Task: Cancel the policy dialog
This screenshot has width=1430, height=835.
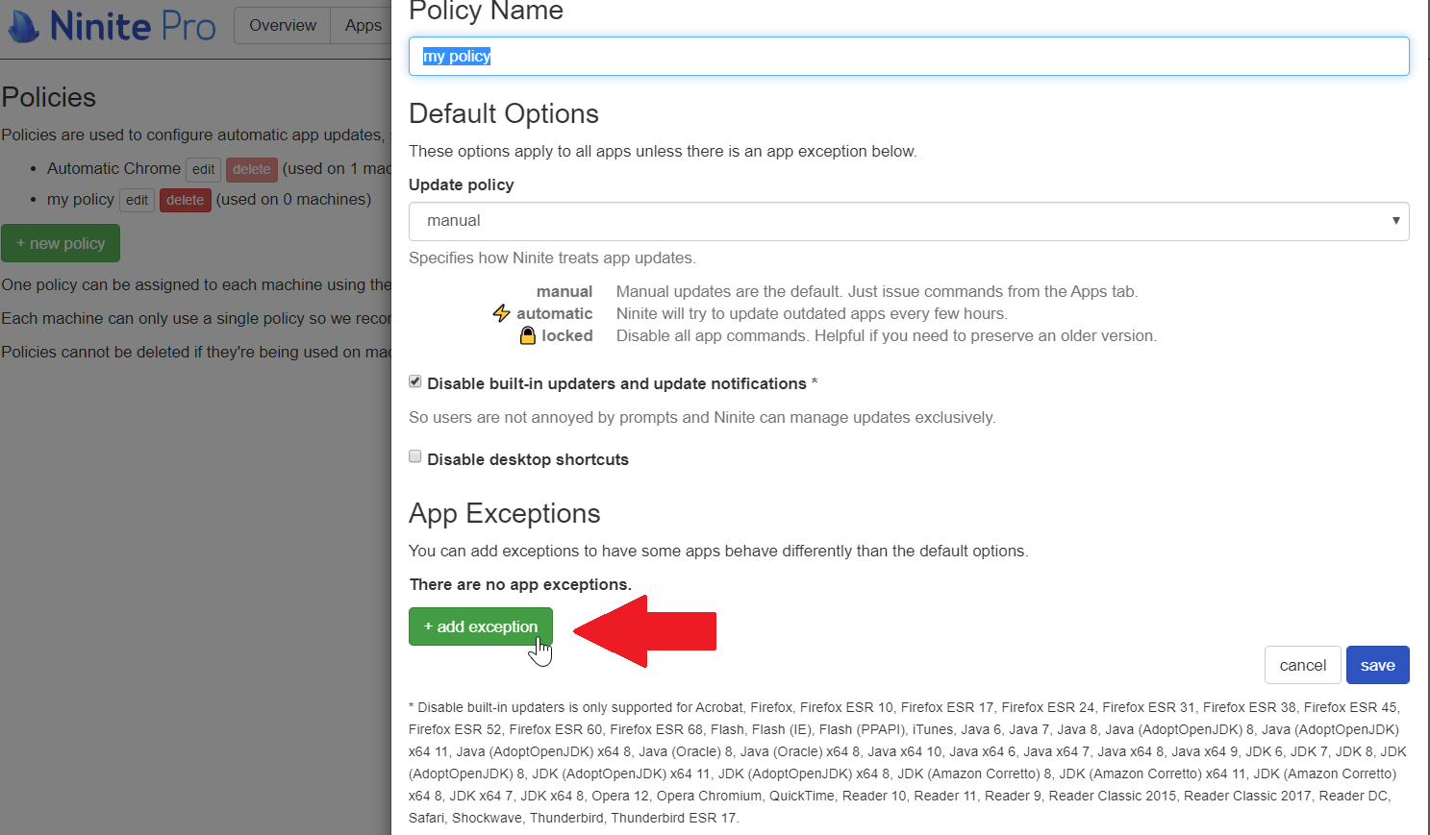Action: coord(1302,665)
